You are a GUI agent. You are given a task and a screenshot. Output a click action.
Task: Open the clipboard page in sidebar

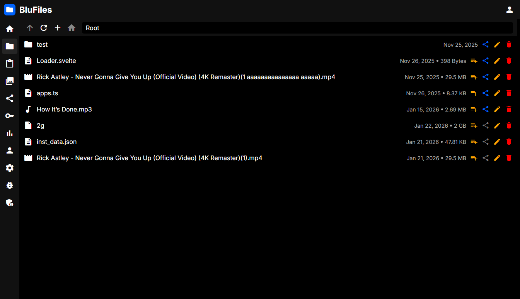(10, 64)
